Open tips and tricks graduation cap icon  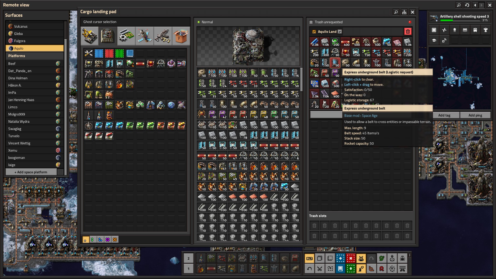pyautogui.click(x=434, y=40)
